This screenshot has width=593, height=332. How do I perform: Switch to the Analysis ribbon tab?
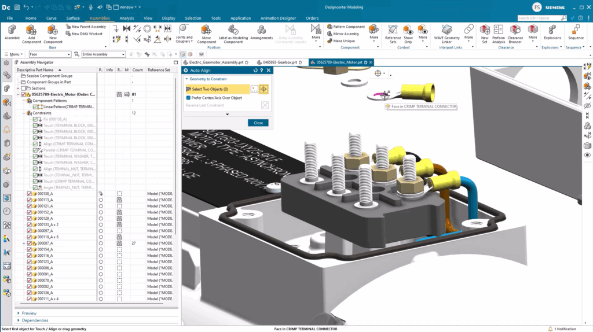tap(126, 18)
